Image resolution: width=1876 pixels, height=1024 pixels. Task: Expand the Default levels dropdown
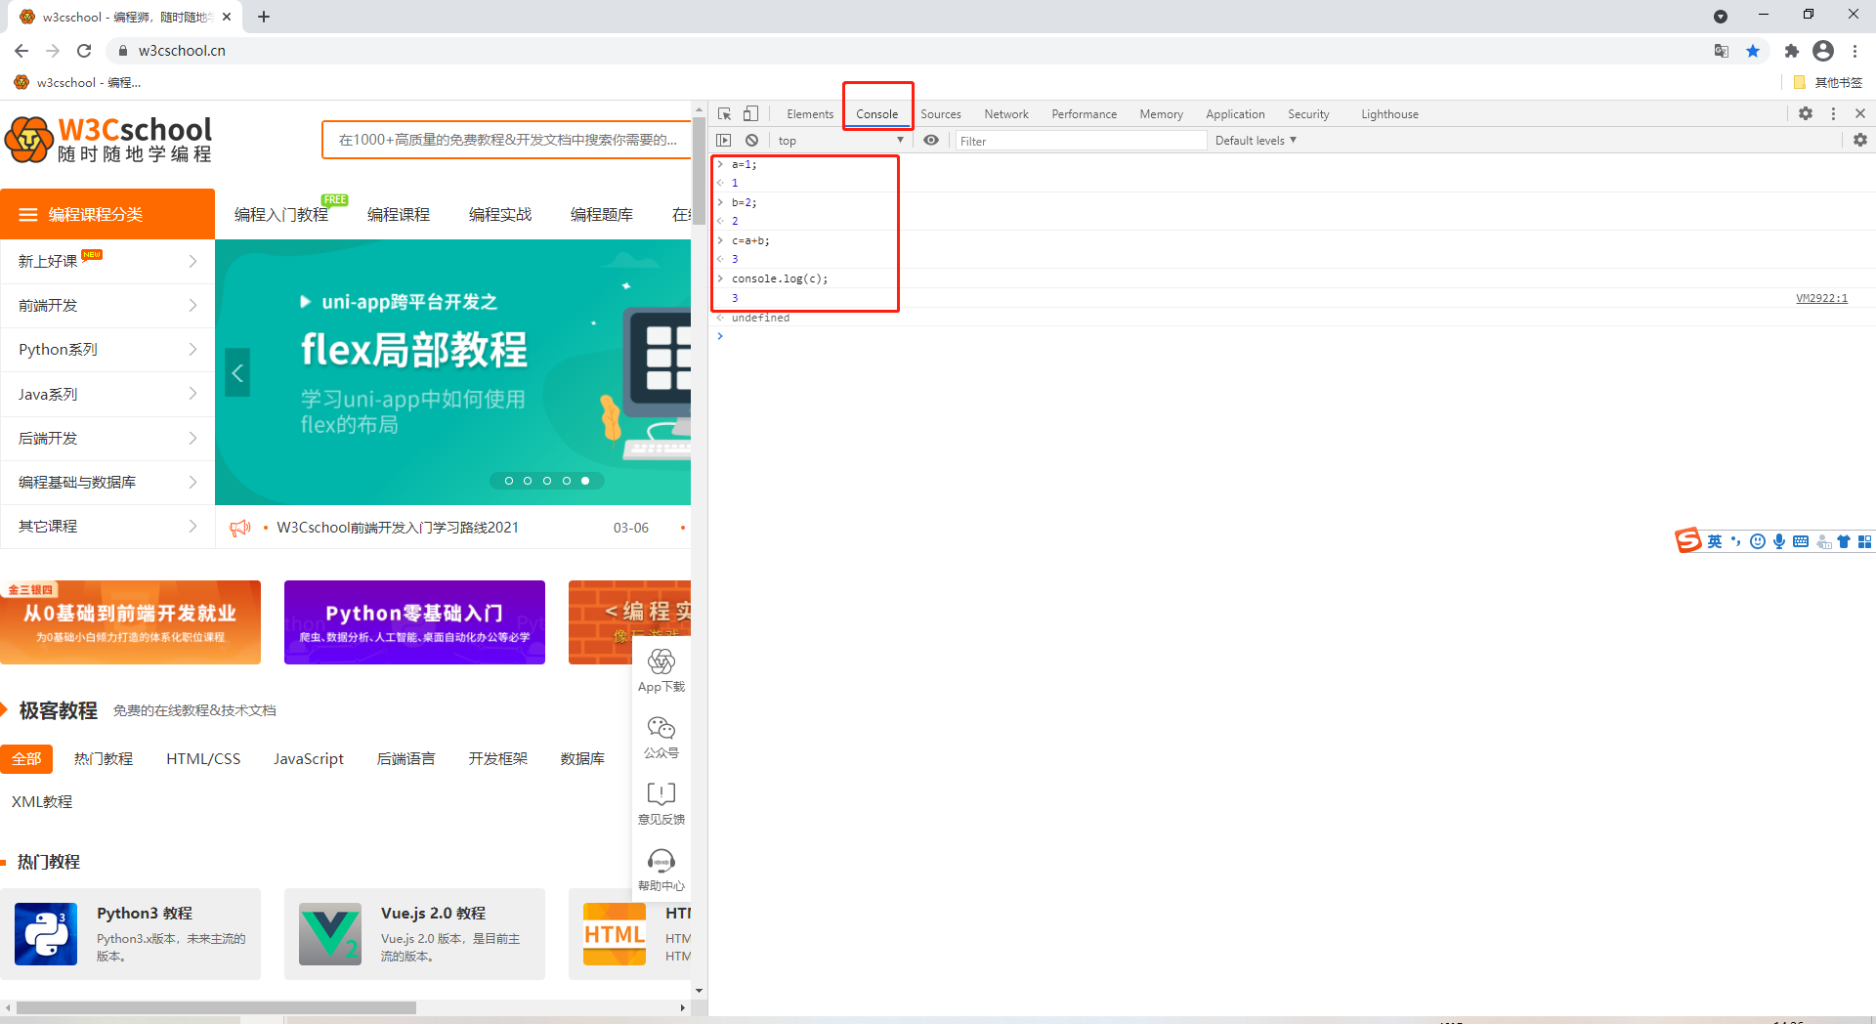(1256, 141)
